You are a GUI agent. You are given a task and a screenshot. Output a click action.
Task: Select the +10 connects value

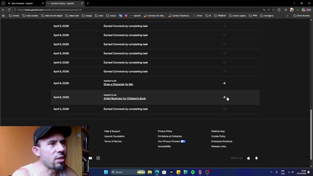[x=225, y=109]
